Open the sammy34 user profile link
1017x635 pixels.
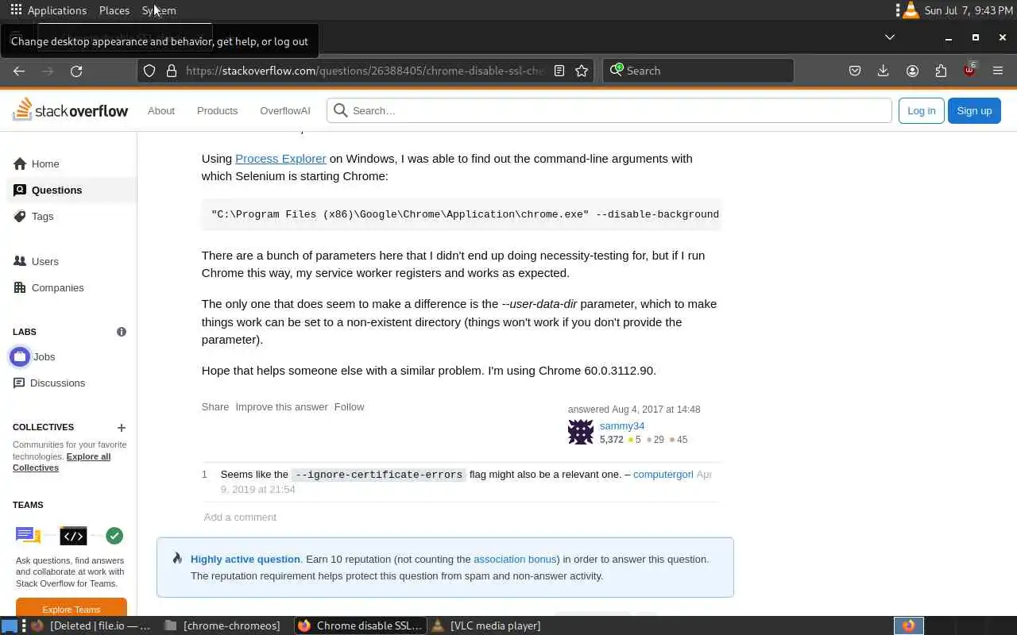click(x=622, y=425)
